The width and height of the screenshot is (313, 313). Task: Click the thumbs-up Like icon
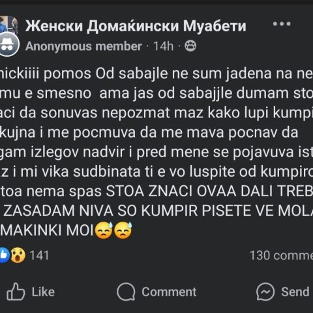(16, 291)
